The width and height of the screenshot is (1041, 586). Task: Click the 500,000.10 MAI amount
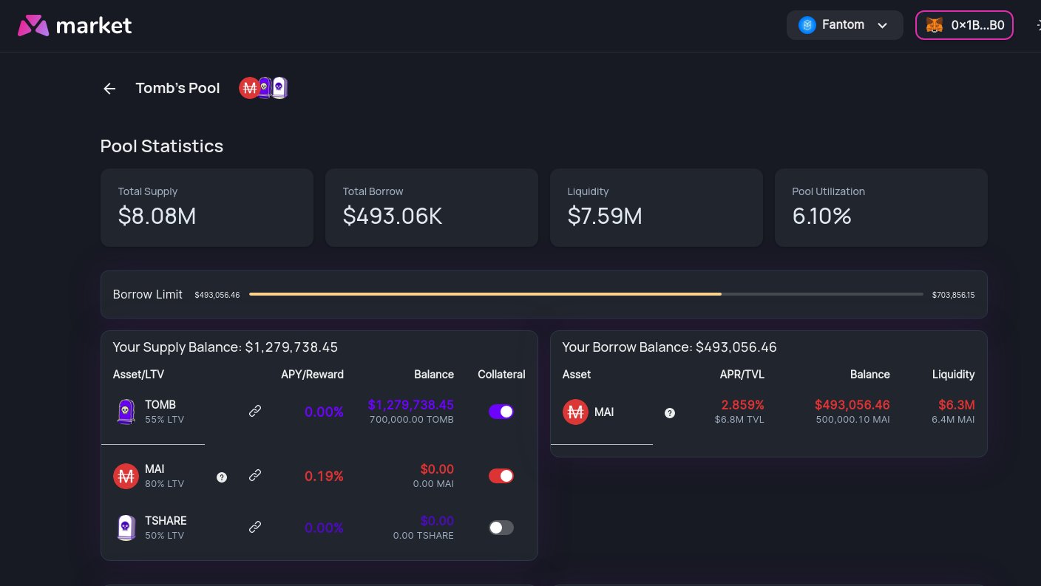pyautogui.click(x=852, y=420)
